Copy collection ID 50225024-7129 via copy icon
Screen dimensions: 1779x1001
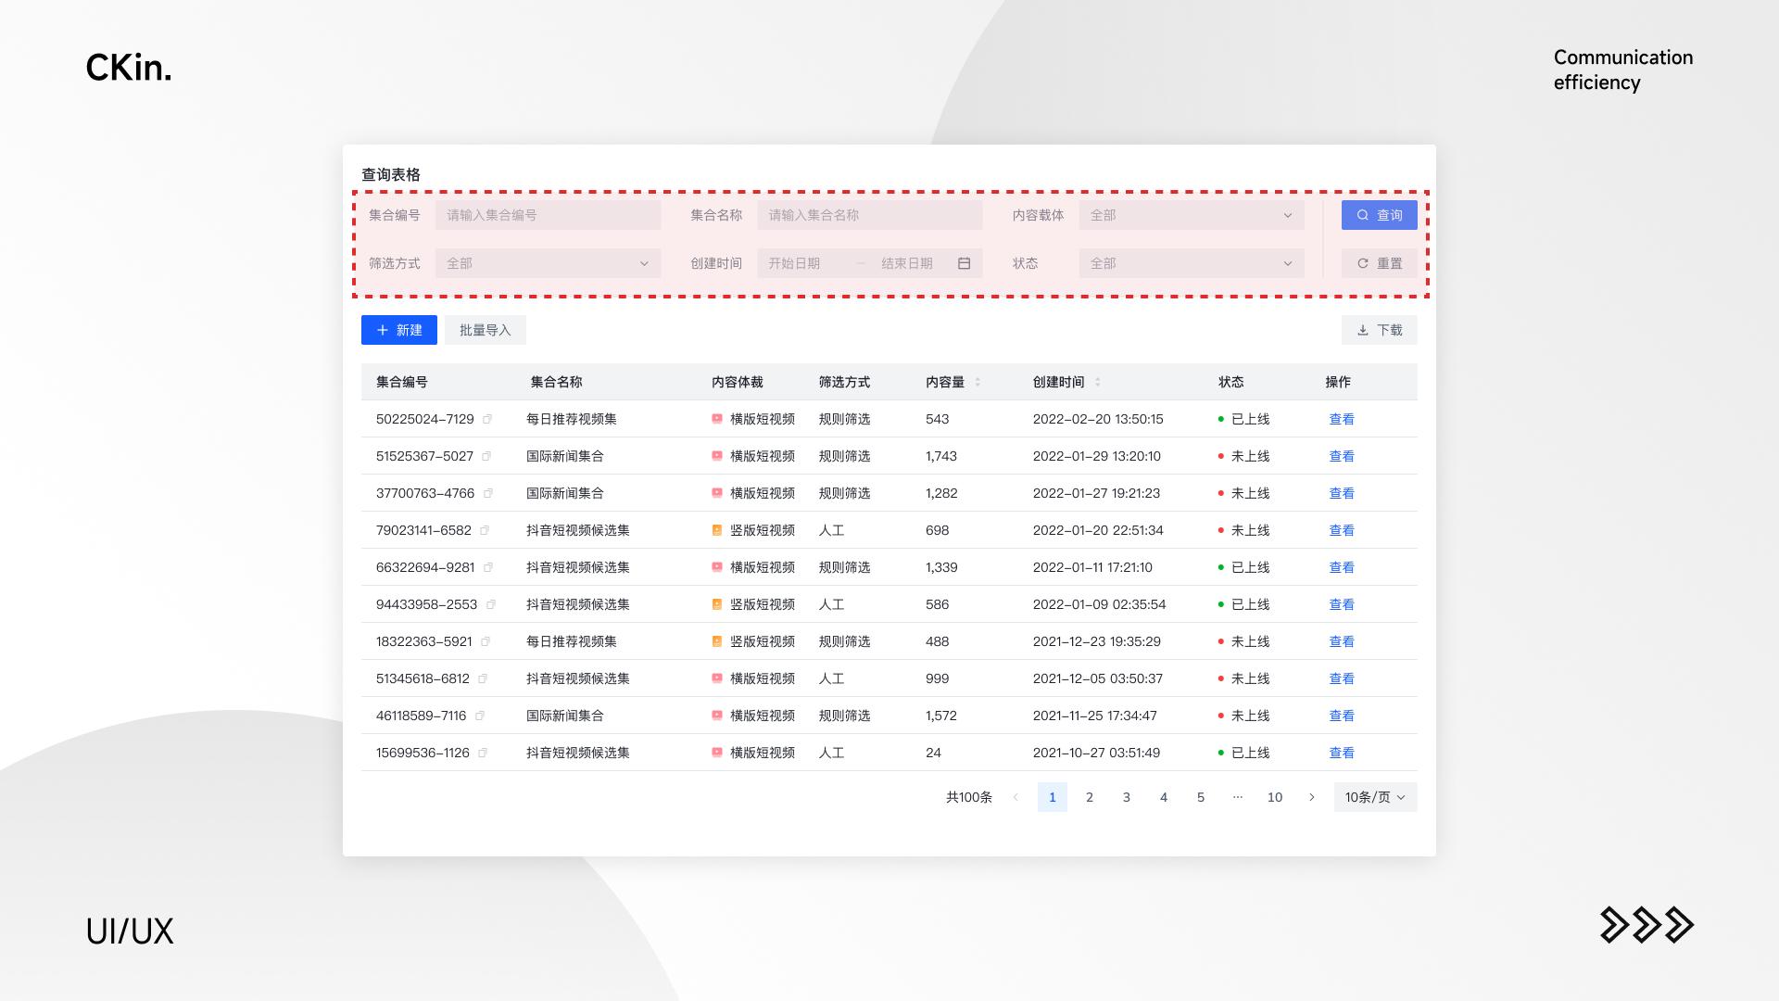(487, 419)
